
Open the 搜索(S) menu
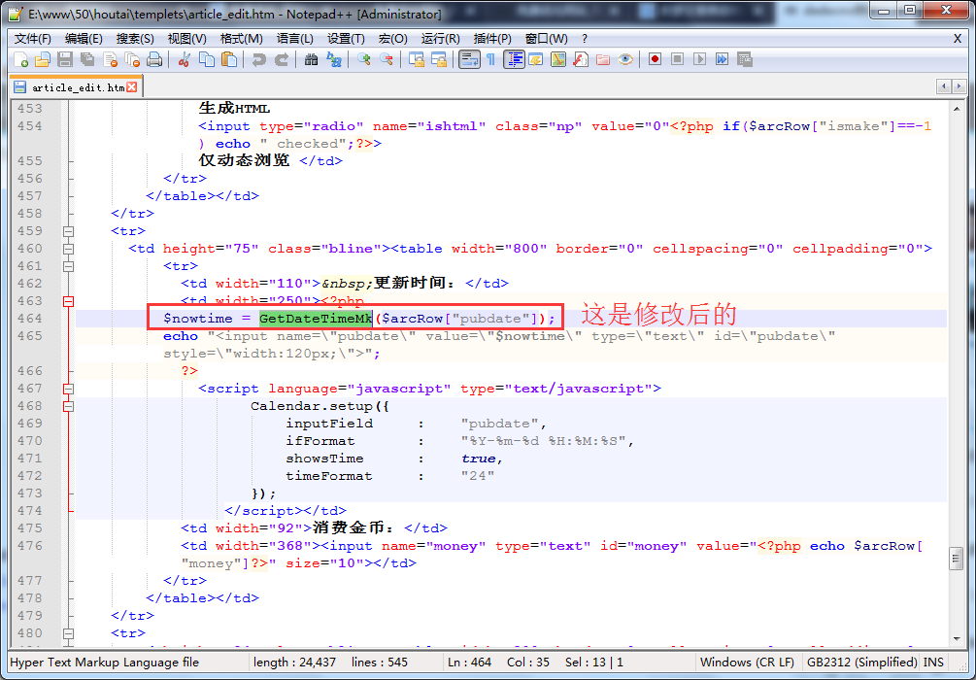(x=135, y=39)
